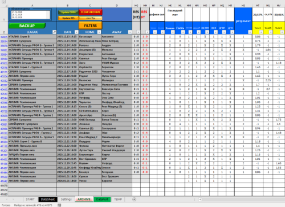Click the previous sheet navigation arrow

point(7,199)
